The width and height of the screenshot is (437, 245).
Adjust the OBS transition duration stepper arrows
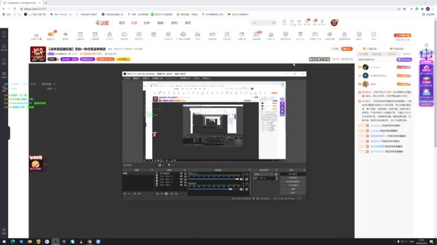click(x=276, y=179)
